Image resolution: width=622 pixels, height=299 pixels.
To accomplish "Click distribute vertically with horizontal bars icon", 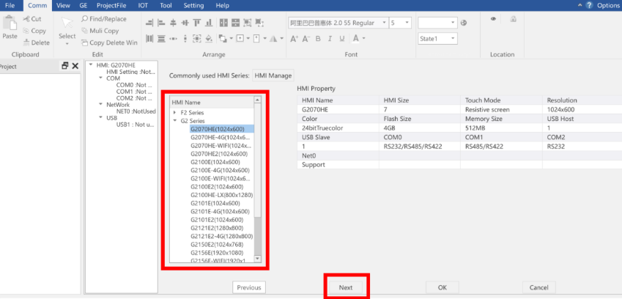I will pyautogui.click(x=161, y=38).
